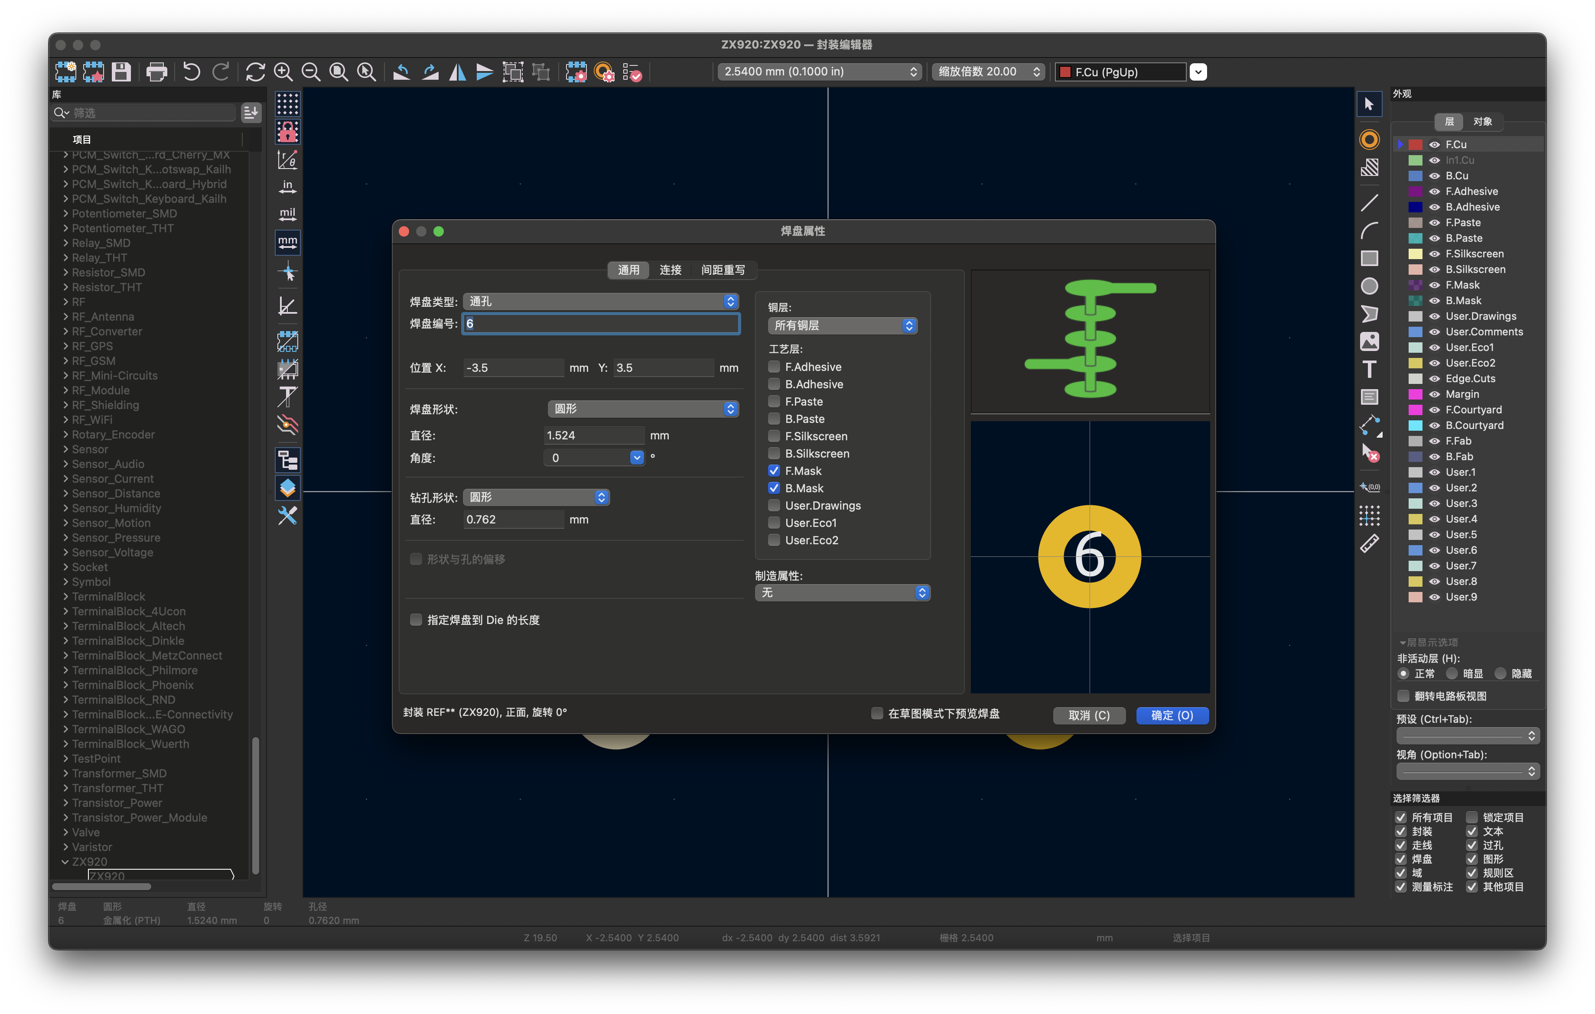Viewport: 1595px width, 1014px height.
Task: Refresh the view with the redraw icon
Action: point(255,71)
